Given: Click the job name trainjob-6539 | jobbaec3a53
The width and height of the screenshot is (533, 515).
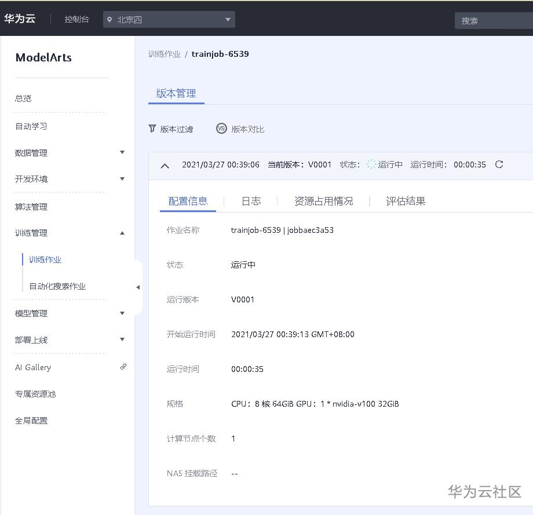Looking at the screenshot, I should click(x=282, y=230).
